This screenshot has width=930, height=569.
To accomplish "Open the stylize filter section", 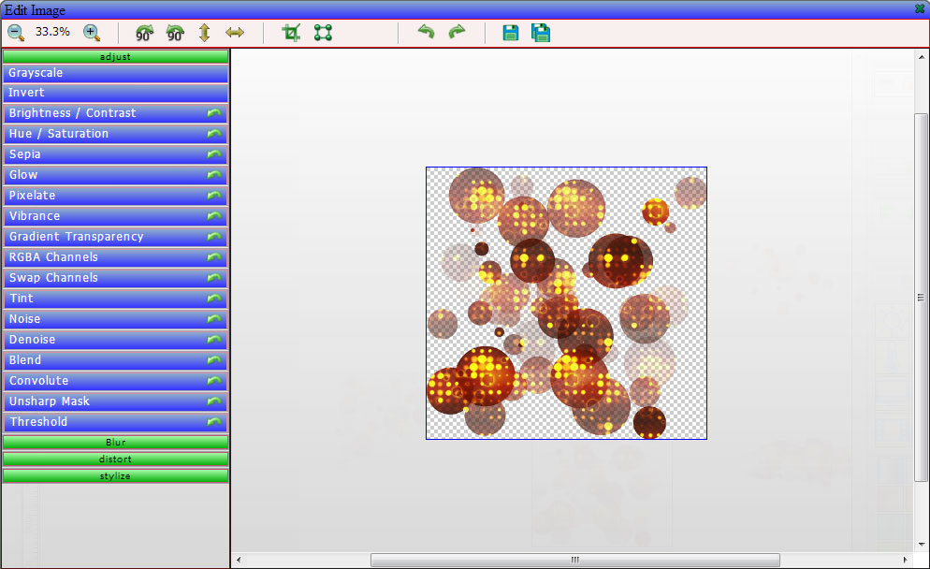I will tap(115, 476).
